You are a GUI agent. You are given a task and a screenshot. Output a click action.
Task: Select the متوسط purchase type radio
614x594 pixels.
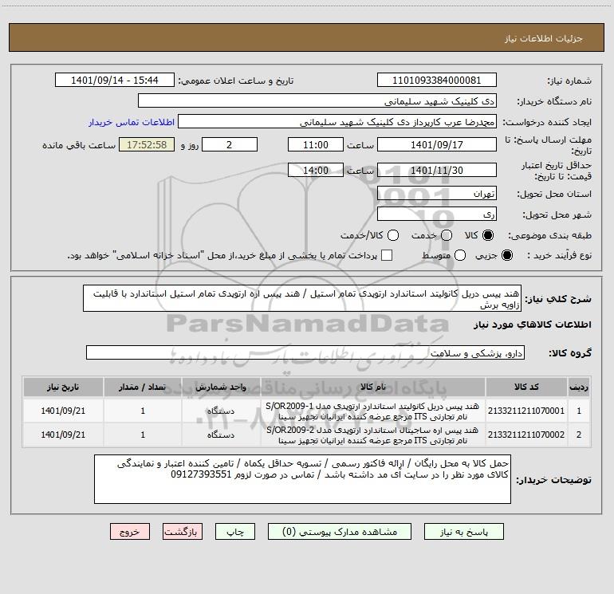point(460,255)
